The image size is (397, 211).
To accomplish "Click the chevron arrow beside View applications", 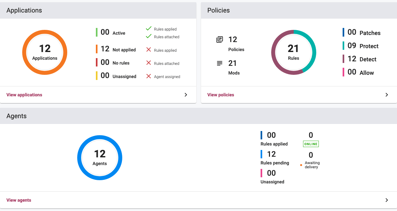I will click(186, 95).
